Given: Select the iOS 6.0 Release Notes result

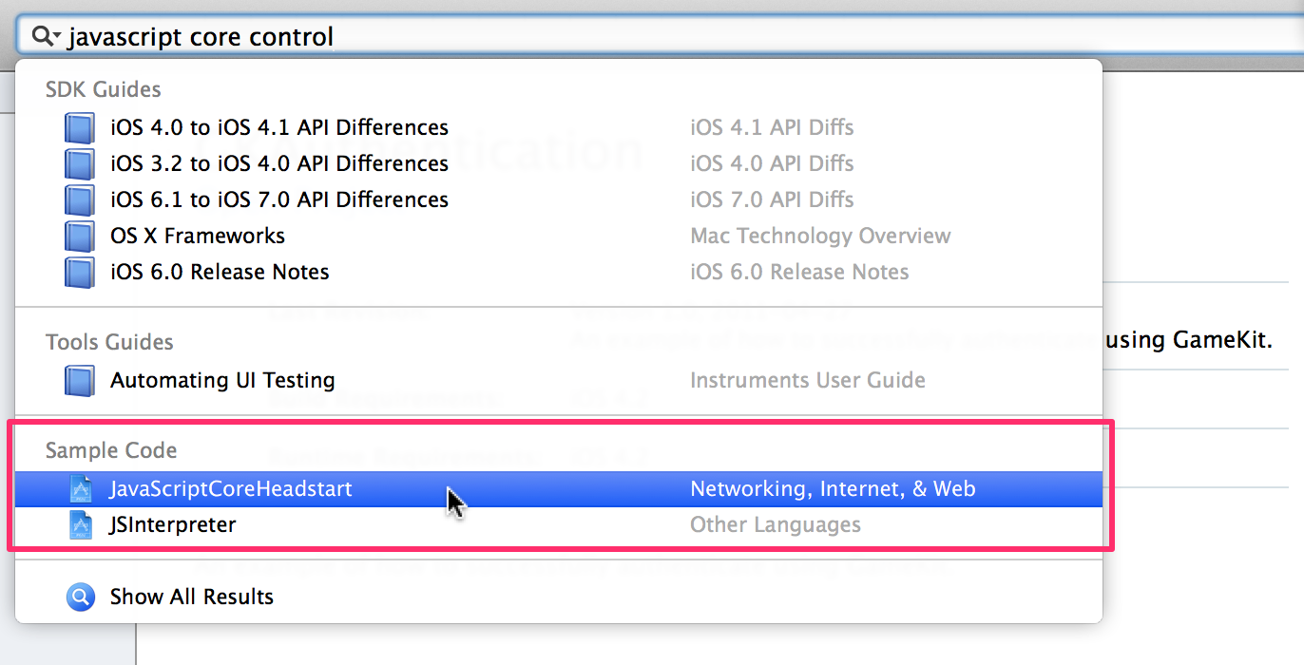Looking at the screenshot, I should [559, 272].
